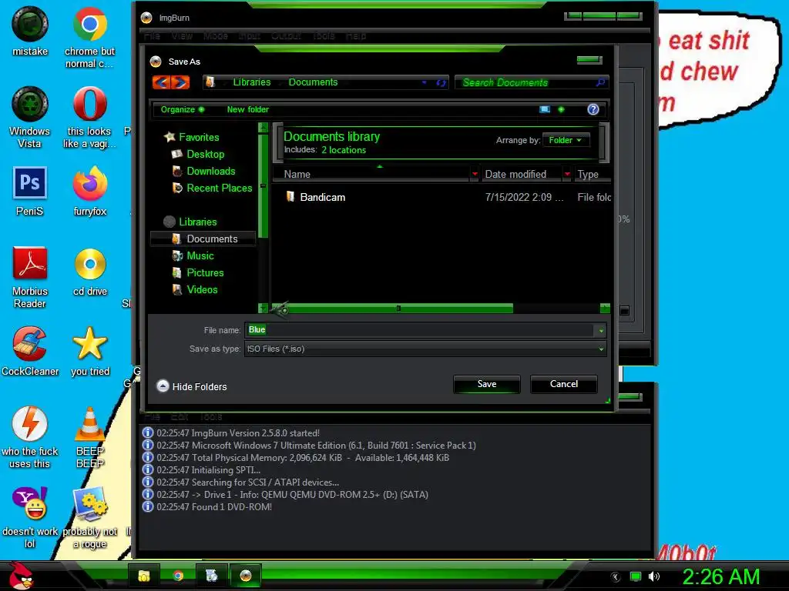This screenshot has height=591, width=789.
Task: Open help with the blue question mark
Action: [593, 109]
